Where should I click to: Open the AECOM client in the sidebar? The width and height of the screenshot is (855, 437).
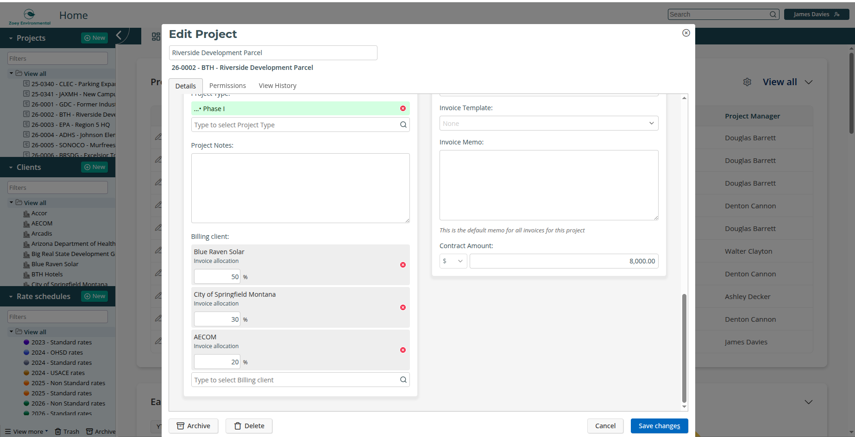(x=42, y=223)
